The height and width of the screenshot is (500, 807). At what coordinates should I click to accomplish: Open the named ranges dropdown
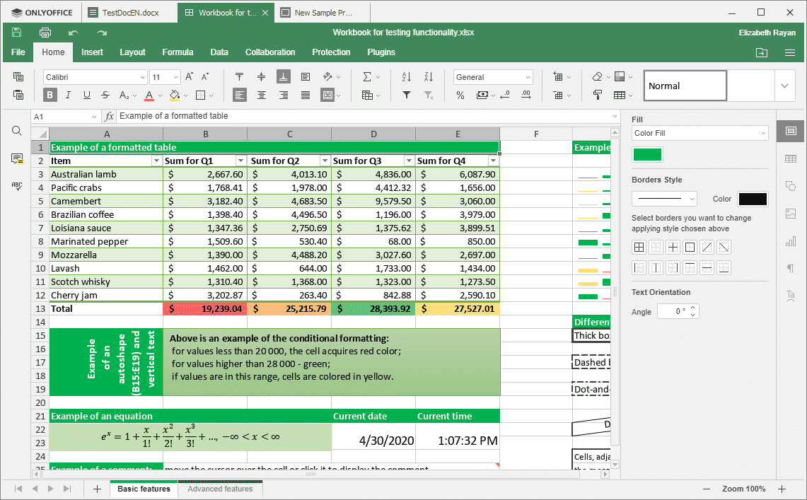(371, 95)
